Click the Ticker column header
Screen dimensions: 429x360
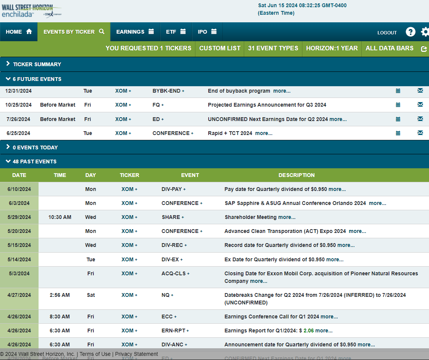pyautogui.click(x=129, y=175)
